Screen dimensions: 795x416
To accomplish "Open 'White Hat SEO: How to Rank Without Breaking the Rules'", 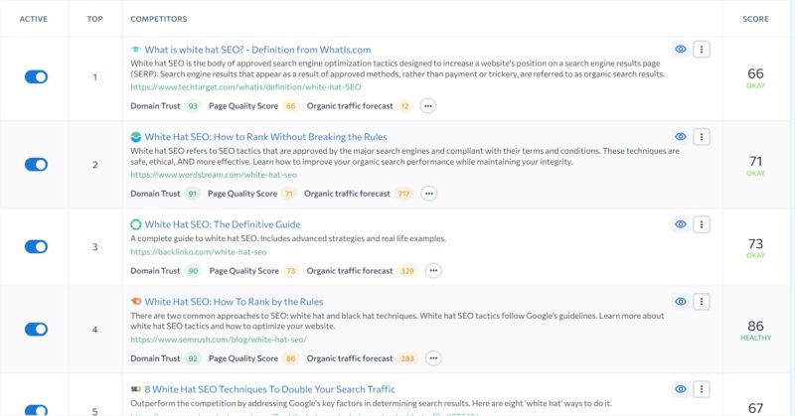I will click(x=265, y=137).
